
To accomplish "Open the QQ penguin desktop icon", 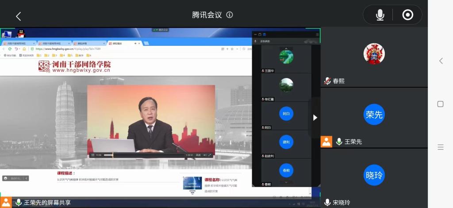I will [x=20, y=33].
